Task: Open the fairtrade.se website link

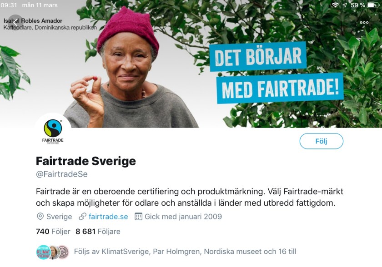Action: pyautogui.click(x=108, y=217)
